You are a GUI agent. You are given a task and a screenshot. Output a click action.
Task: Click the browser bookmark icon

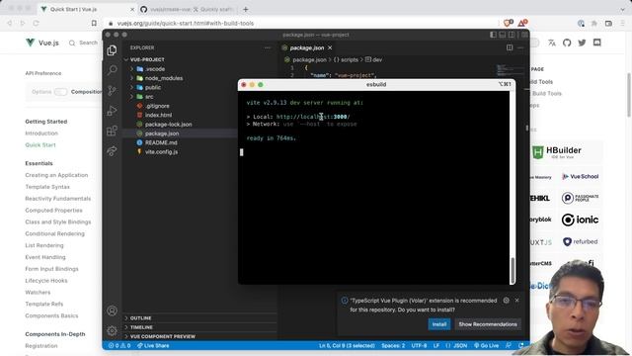[x=94, y=23]
